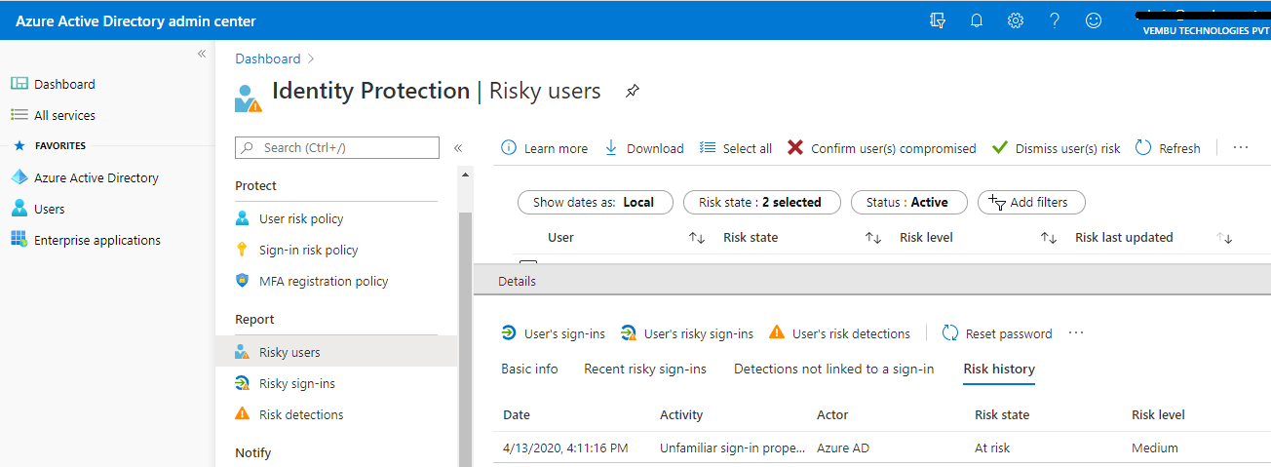
Task: Click the Sign-in risk policy key icon
Action: point(243,250)
